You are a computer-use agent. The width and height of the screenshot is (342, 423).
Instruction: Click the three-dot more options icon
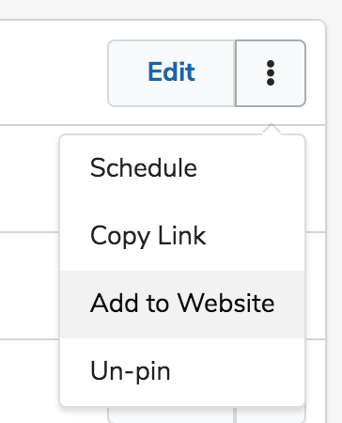[271, 73]
